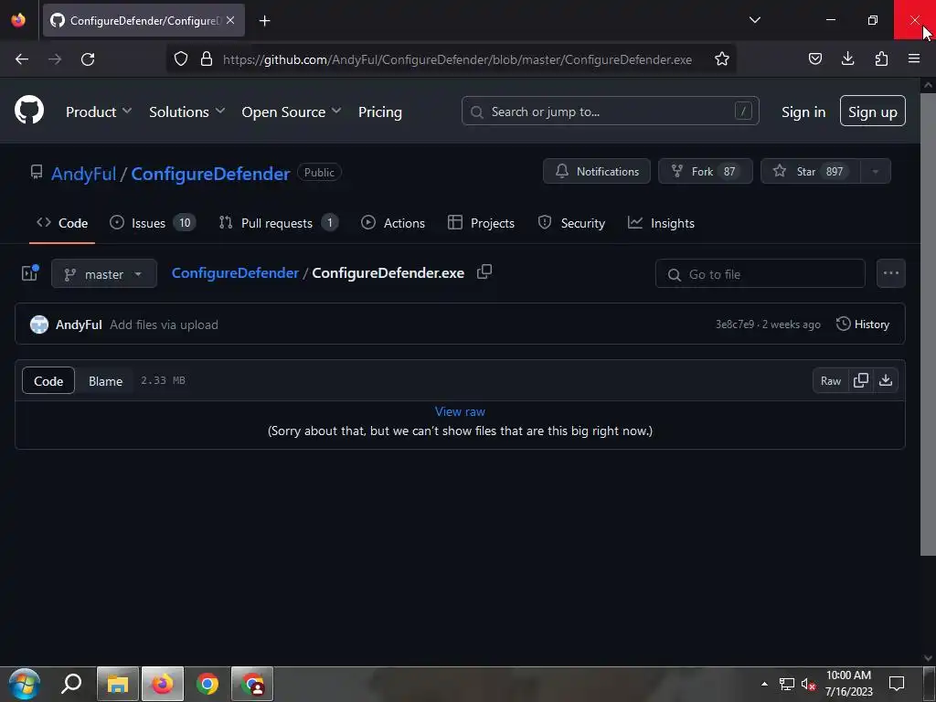Screen dimensions: 936x702
Task: Open the extensions puzzle icon
Action: (881, 58)
